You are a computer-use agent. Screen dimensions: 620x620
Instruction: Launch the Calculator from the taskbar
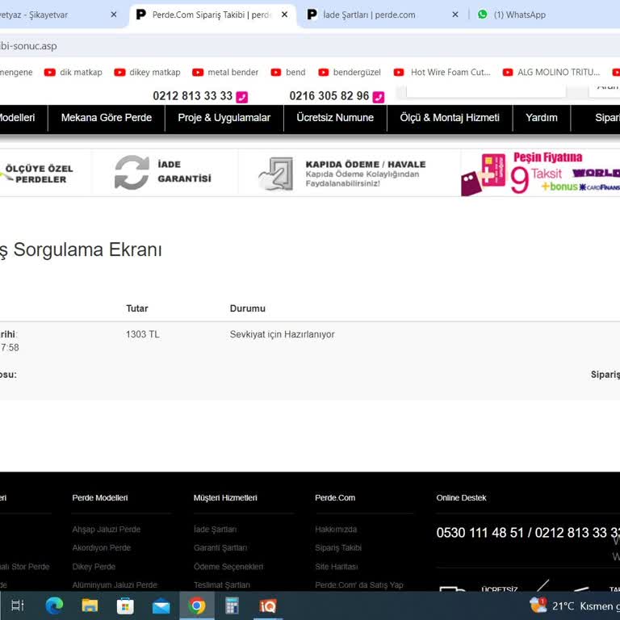(x=232, y=605)
